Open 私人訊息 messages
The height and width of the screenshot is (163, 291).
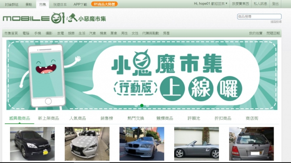pos(260,4)
